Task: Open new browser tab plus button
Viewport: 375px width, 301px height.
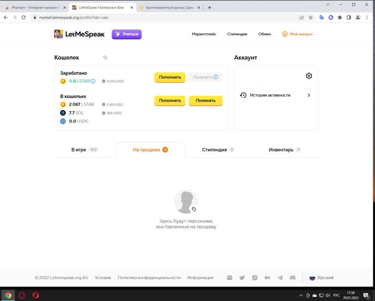Action: click(x=209, y=7)
